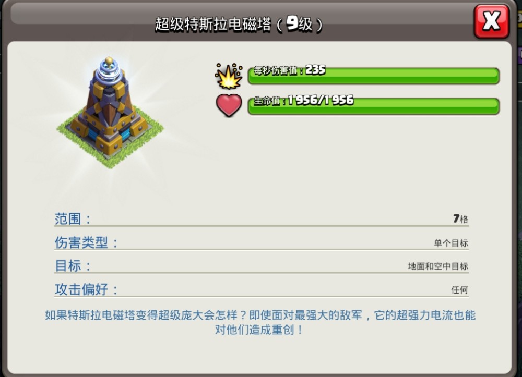Click the 生命值 1956/1956 health bar
This screenshot has width=522, height=377.
[x=374, y=106]
